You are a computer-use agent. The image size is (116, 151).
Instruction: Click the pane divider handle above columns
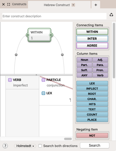point(36,75)
